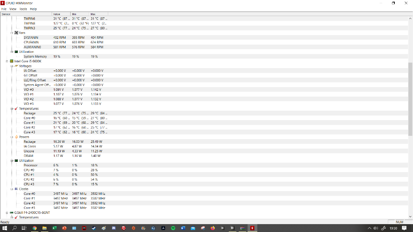Open the volume control in system tray
This screenshot has width=413, height=232.
[x=375, y=228]
